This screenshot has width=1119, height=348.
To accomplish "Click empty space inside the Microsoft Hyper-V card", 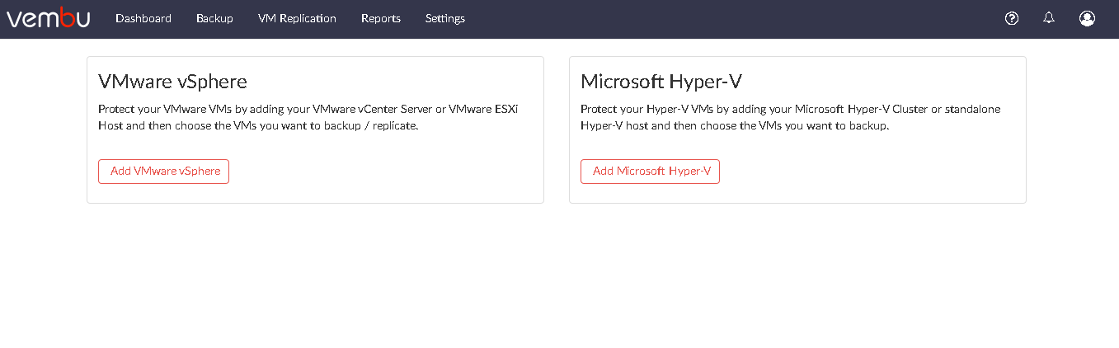I will pyautogui.click(x=874, y=169).
